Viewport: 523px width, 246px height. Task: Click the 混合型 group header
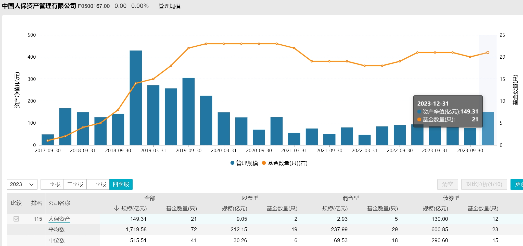351,198
